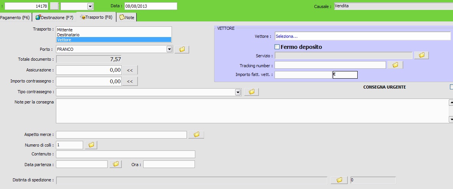
Task: Open folder lookup for Tipo contrassegno
Action: (x=252, y=92)
